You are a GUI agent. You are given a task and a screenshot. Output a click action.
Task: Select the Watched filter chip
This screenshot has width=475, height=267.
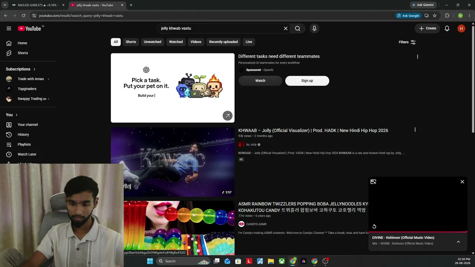(176, 42)
